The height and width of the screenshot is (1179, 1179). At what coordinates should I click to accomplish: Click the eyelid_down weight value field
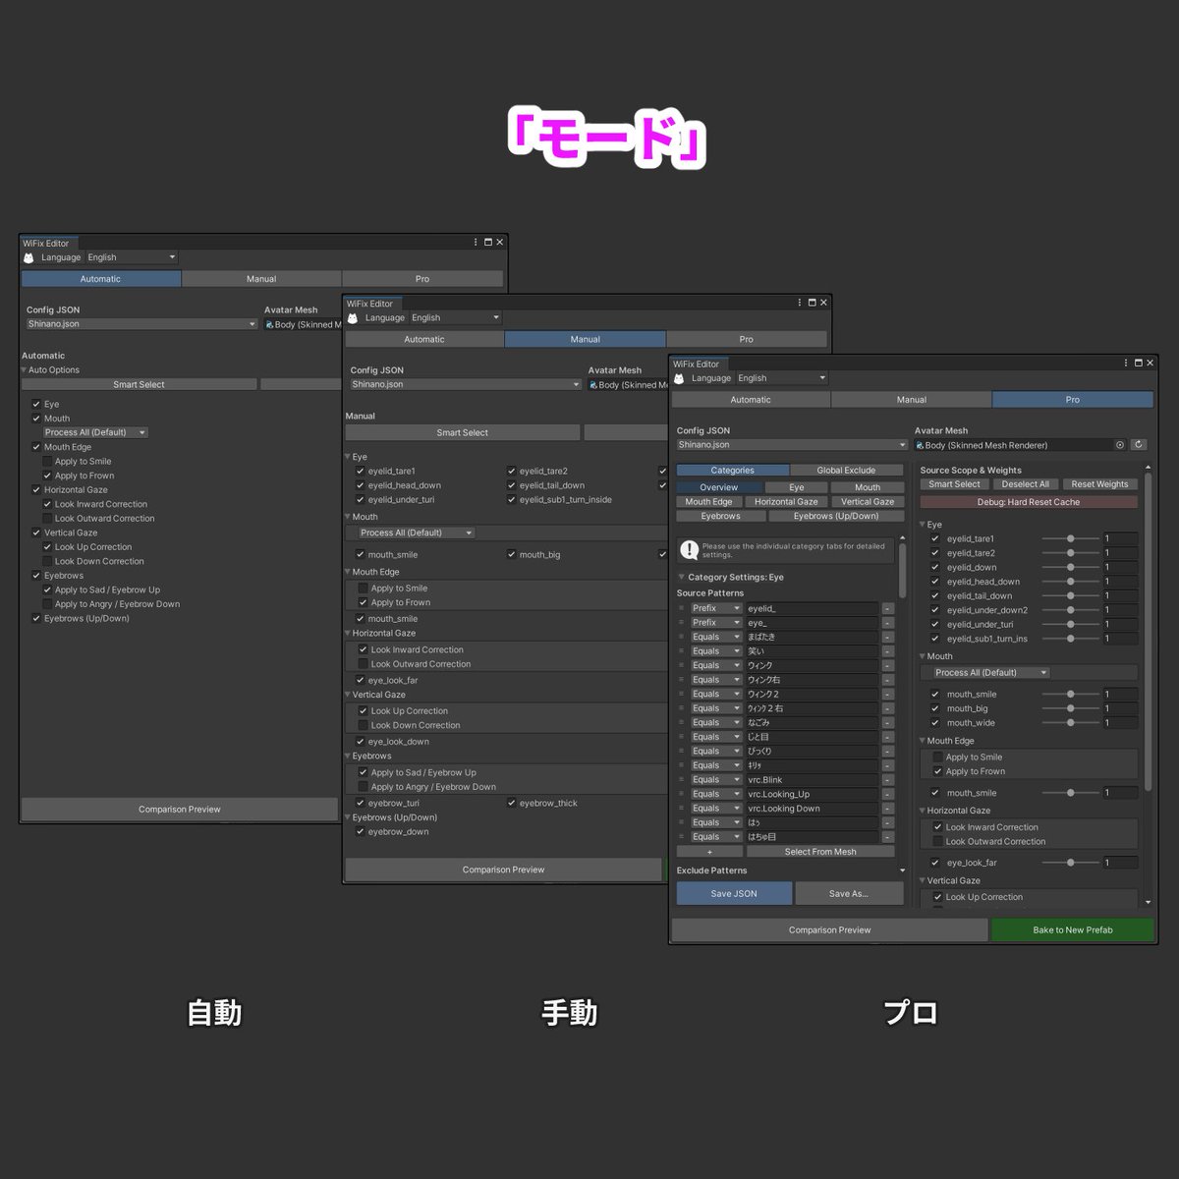pos(1120,567)
